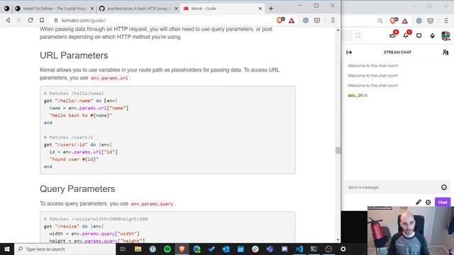Open Twitch whispers

pos(419,35)
